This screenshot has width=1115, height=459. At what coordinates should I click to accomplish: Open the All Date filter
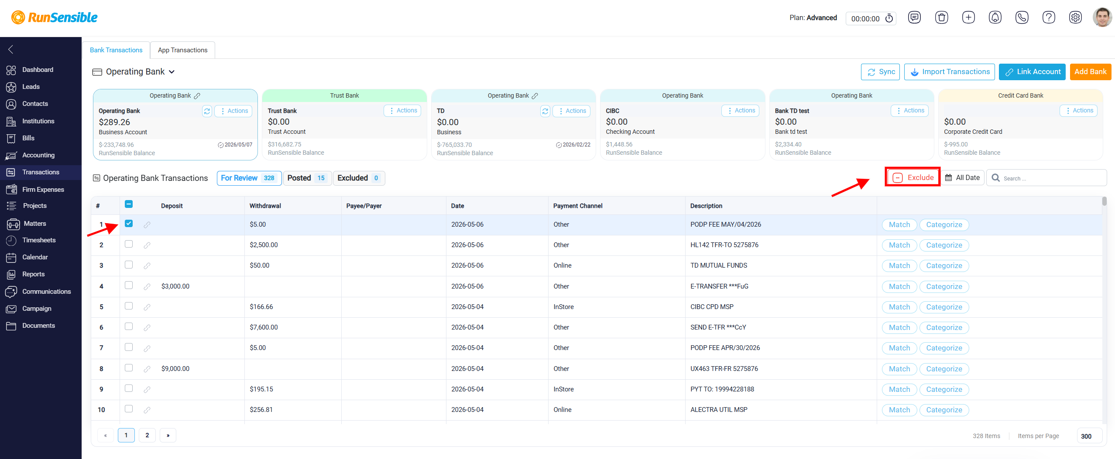[x=963, y=177]
